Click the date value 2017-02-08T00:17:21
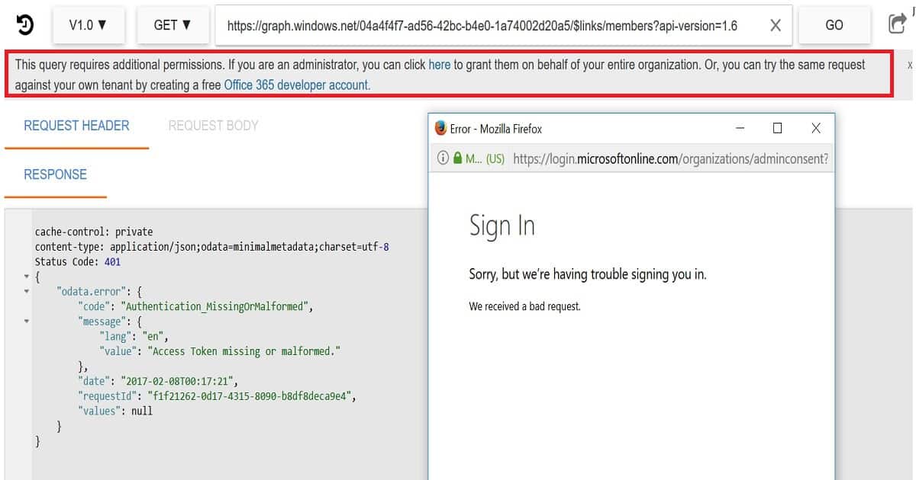The height and width of the screenshot is (480, 916). point(179,381)
